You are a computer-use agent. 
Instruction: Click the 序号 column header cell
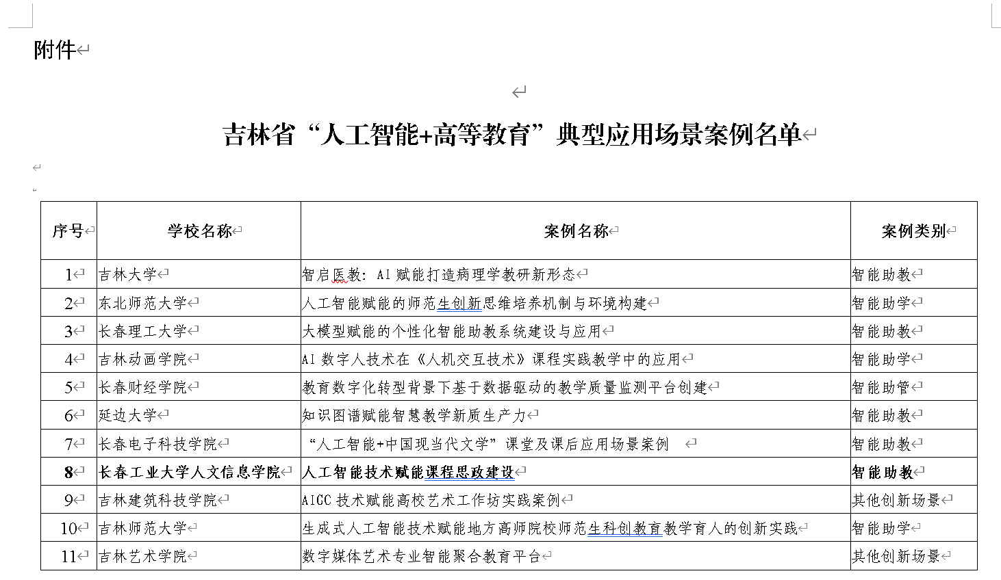(68, 231)
